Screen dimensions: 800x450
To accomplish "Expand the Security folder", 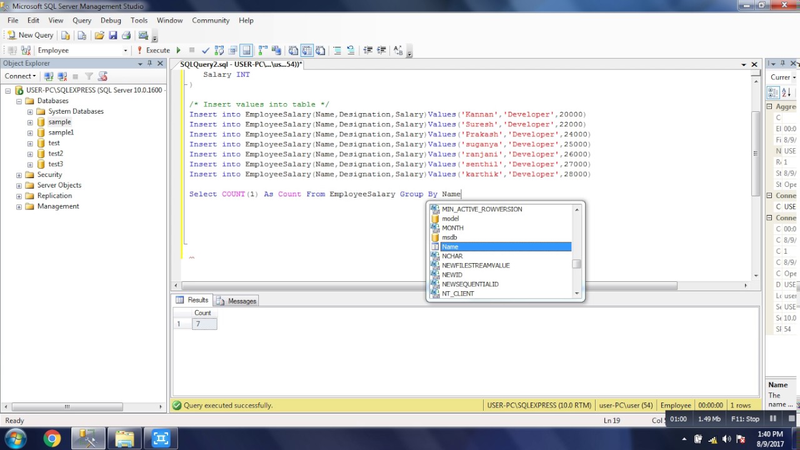I will [19, 175].
